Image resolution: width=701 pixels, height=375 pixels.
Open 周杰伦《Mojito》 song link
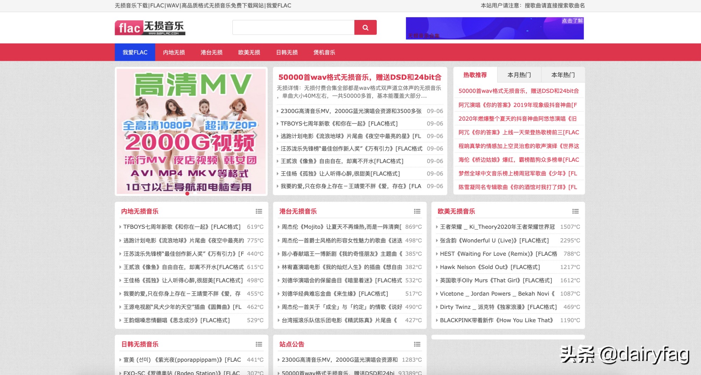pos(338,227)
